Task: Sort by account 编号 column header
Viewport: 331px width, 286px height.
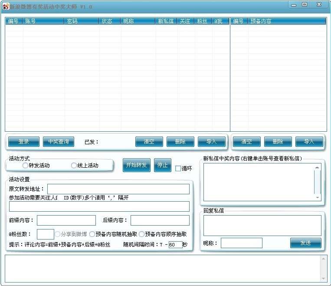Action: pyautogui.click(x=14, y=21)
